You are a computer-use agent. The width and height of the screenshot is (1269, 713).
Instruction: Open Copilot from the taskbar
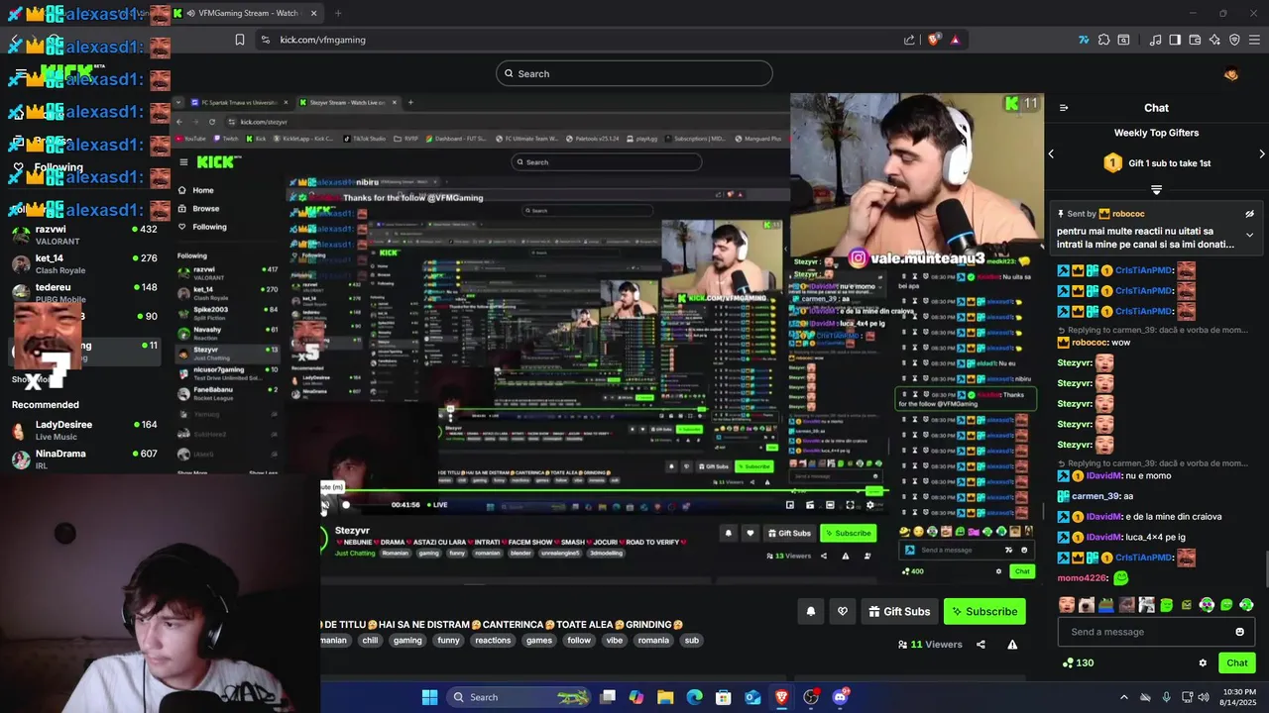(x=636, y=697)
